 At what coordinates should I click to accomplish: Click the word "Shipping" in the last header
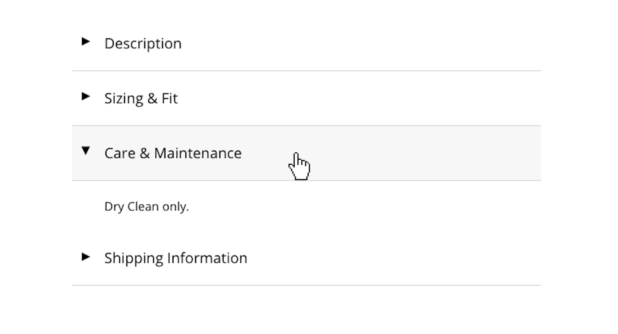[x=134, y=258]
